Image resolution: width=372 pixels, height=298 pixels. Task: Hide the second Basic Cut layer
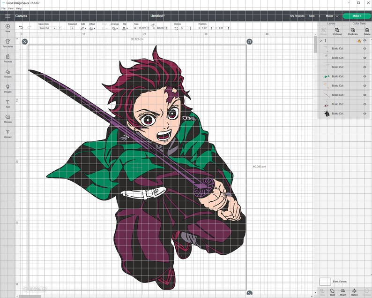point(365,58)
